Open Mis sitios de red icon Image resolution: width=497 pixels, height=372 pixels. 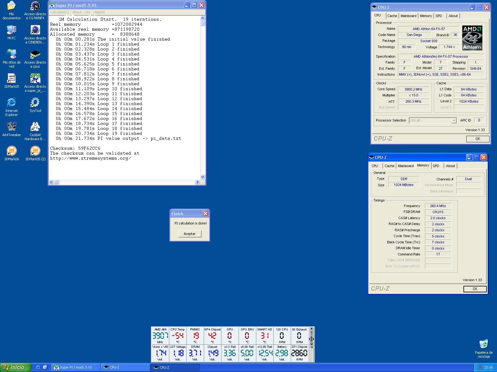11,59
